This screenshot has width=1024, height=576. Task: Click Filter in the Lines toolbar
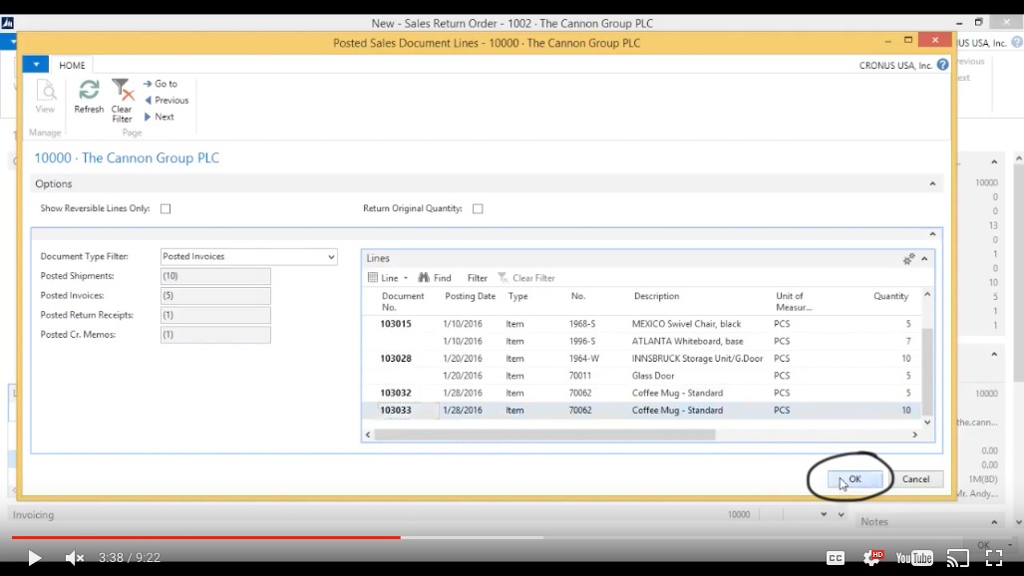tap(477, 278)
